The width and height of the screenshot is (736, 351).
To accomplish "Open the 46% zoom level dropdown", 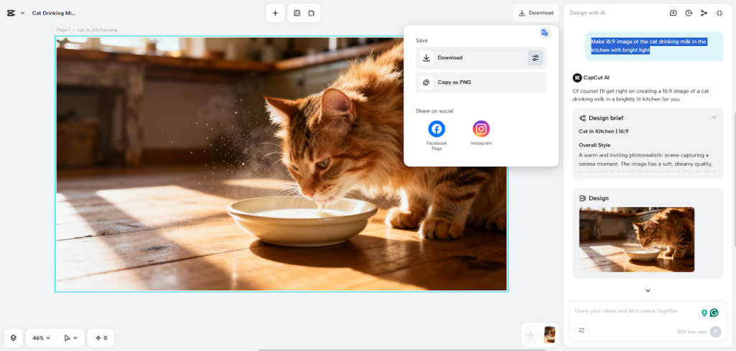I will 41,338.
